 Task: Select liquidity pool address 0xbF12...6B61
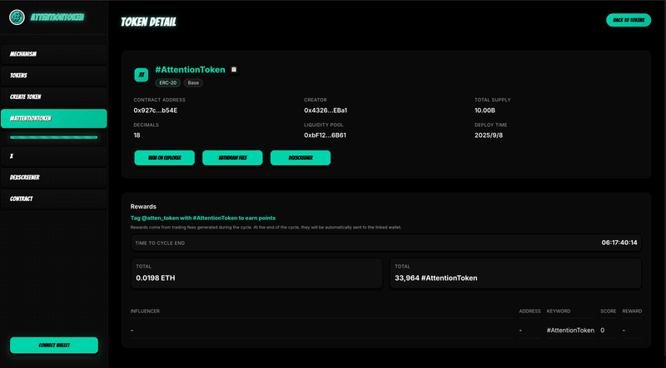point(326,135)
